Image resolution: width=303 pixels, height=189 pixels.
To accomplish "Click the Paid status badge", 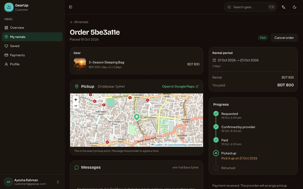I will (263, 38).
